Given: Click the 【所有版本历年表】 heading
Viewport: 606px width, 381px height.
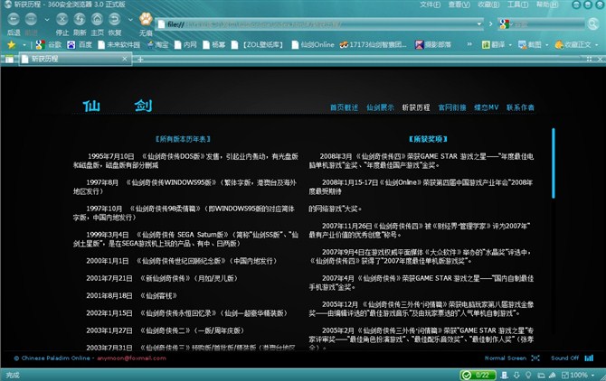Looking at the screenshot, I should [x=183, y=139].
